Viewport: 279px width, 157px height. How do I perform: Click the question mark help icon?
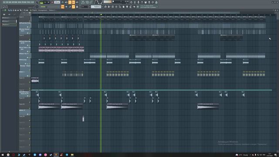[142, 2]
